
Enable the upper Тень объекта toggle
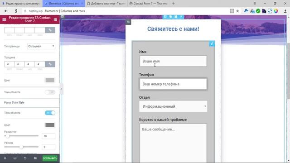[x=50, y=92]
